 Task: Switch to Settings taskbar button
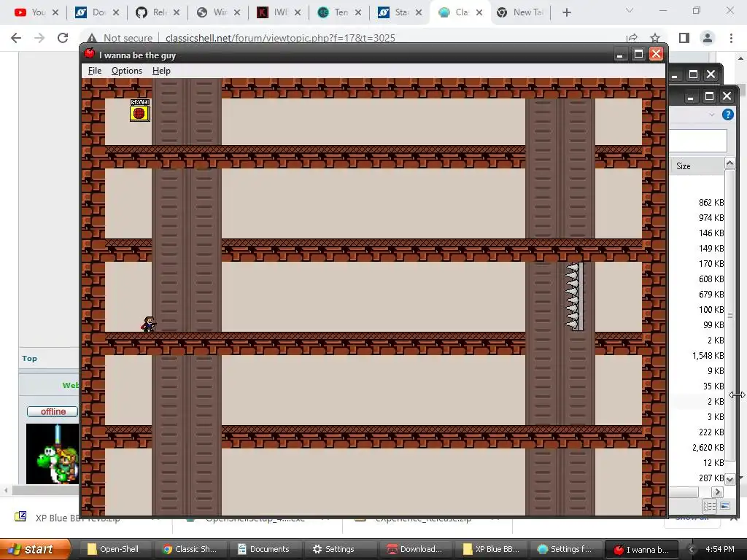[x=339, y=549]
